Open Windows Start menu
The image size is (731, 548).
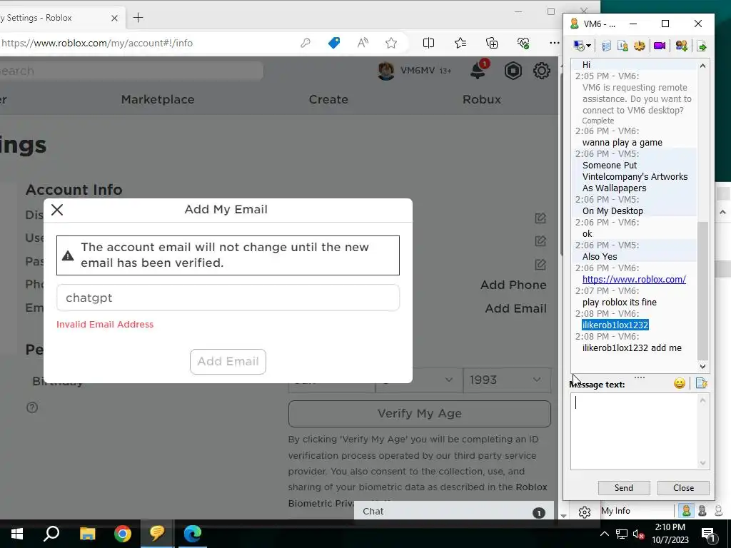tap(17, 534)
